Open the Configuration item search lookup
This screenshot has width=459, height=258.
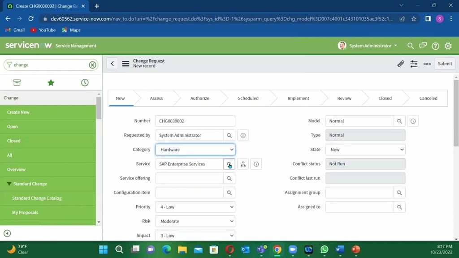(x=229, y=192)
